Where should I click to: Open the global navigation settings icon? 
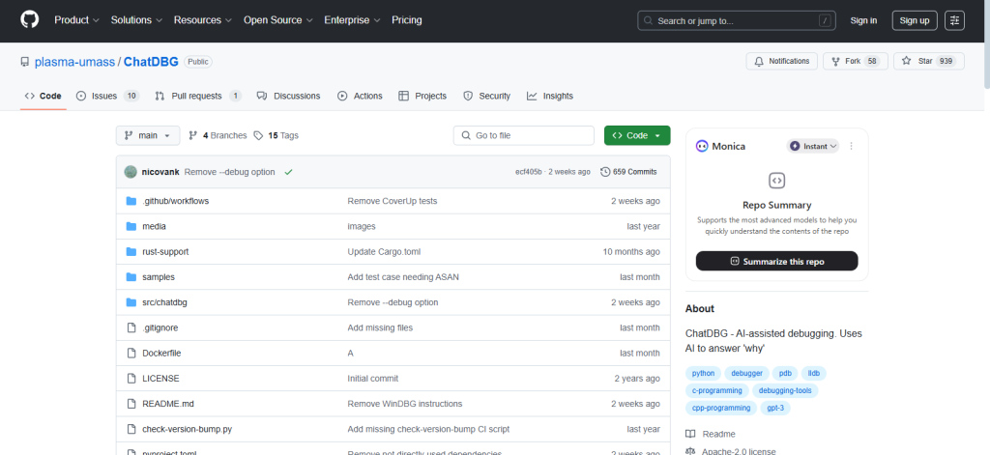coord(954,21)
